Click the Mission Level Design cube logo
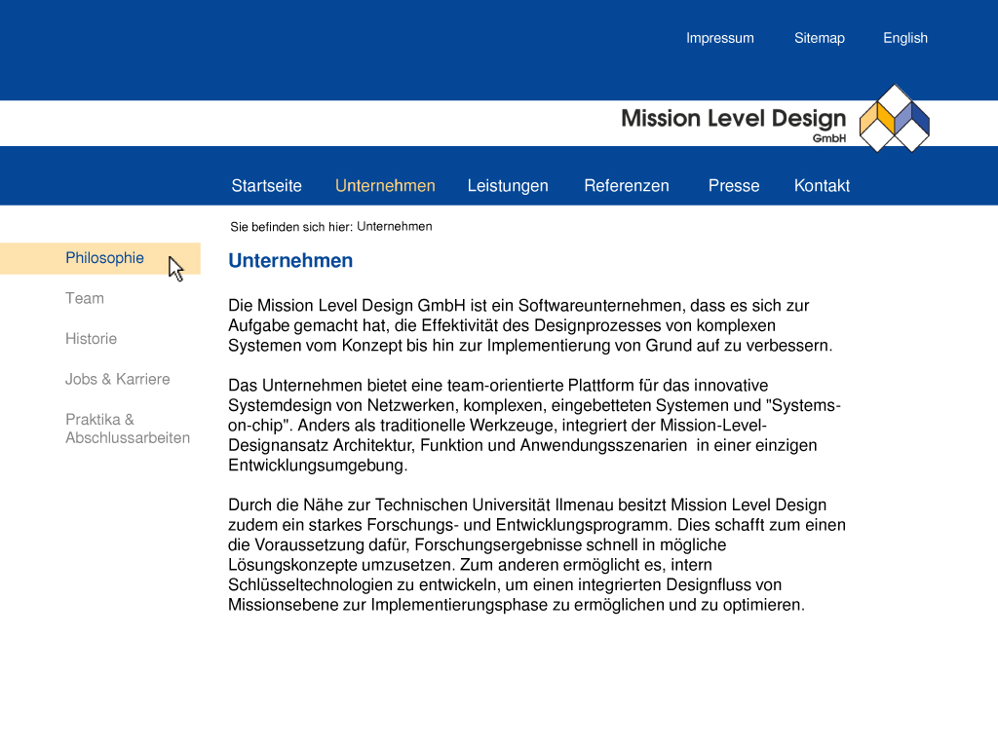The height and width of the screenshot is (748, 998). [x=895, y=118]
